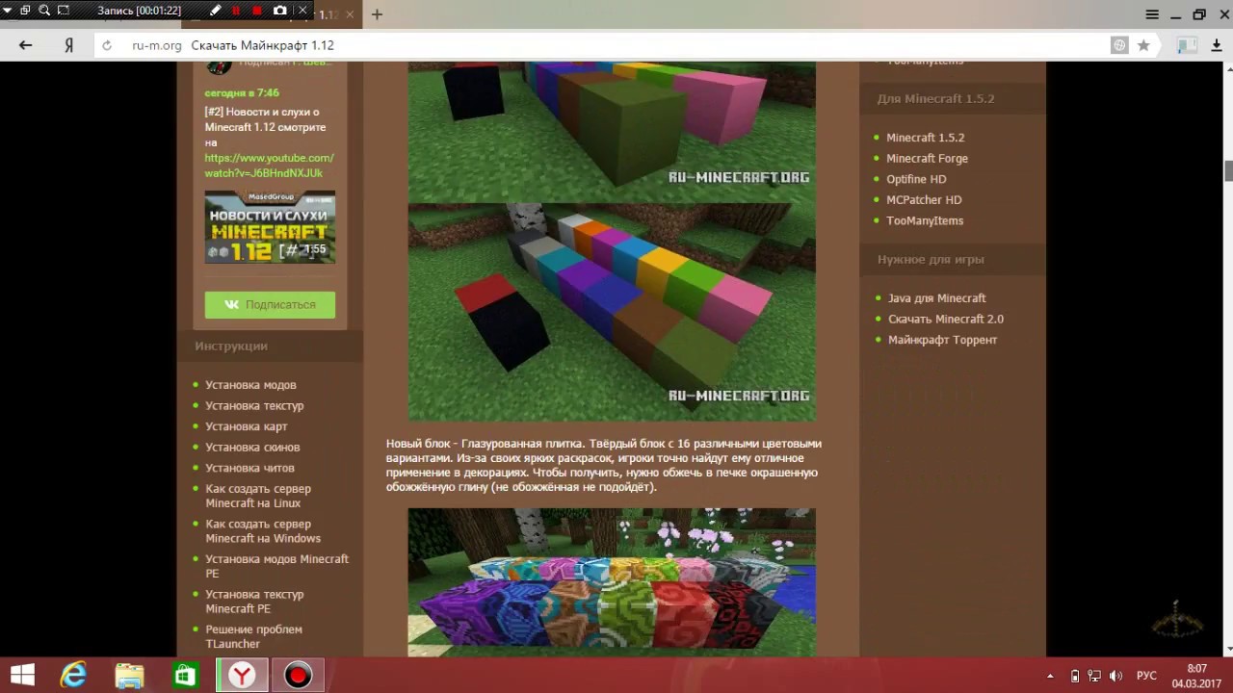
Task: Show hidden tray icons arrow
Action: [x=1050, y=676]
